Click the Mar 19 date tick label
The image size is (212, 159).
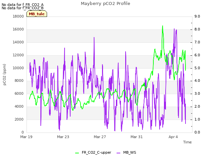point(26,137)
